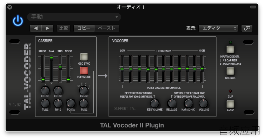Image resolution: width=264 pixels, height=139 pixels.
Task: Click the PULSE level slider handle
Action: pos(43,79)
